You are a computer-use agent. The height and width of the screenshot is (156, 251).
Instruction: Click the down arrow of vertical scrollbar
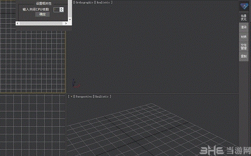[70, 19]
